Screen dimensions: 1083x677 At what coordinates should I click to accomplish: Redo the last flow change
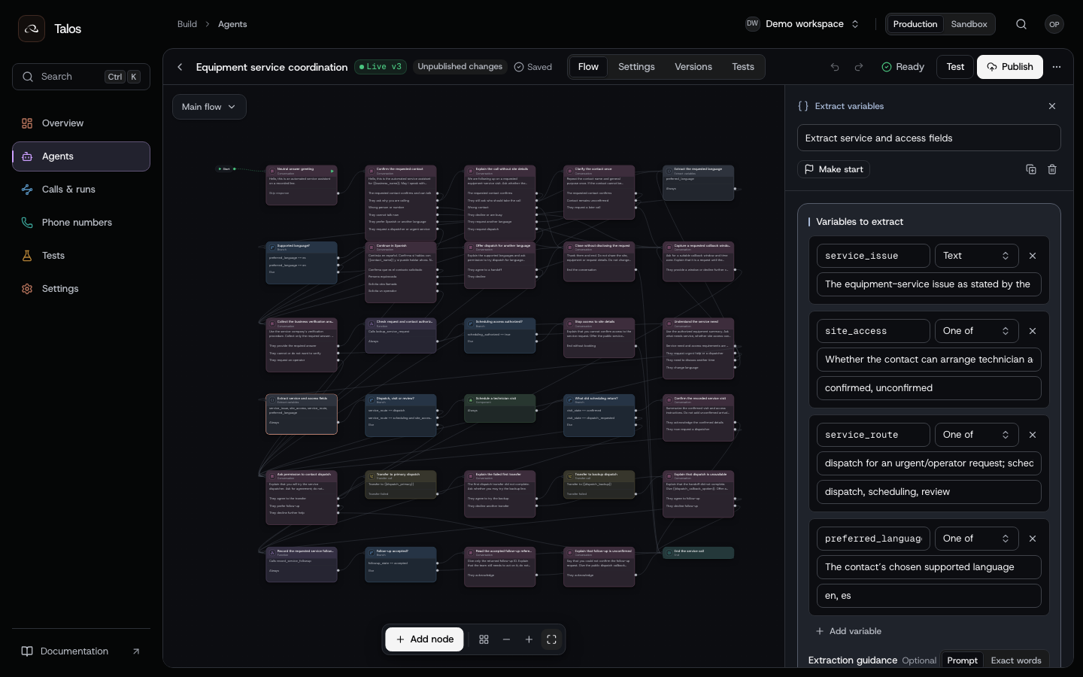[x=859, y=67]
